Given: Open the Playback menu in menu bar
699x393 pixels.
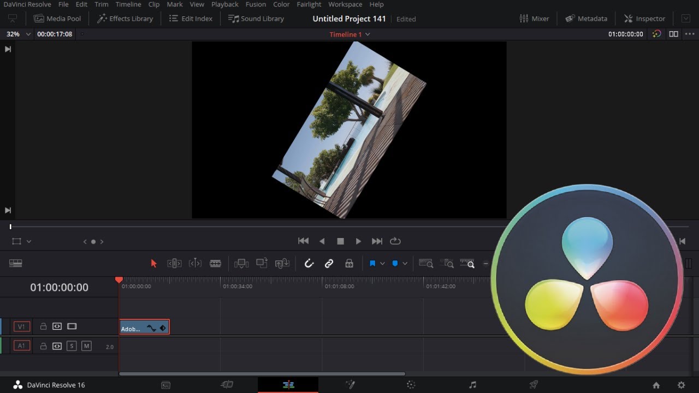Looking at the screenshot, I should pyautogui.click(x=224, y=4).
